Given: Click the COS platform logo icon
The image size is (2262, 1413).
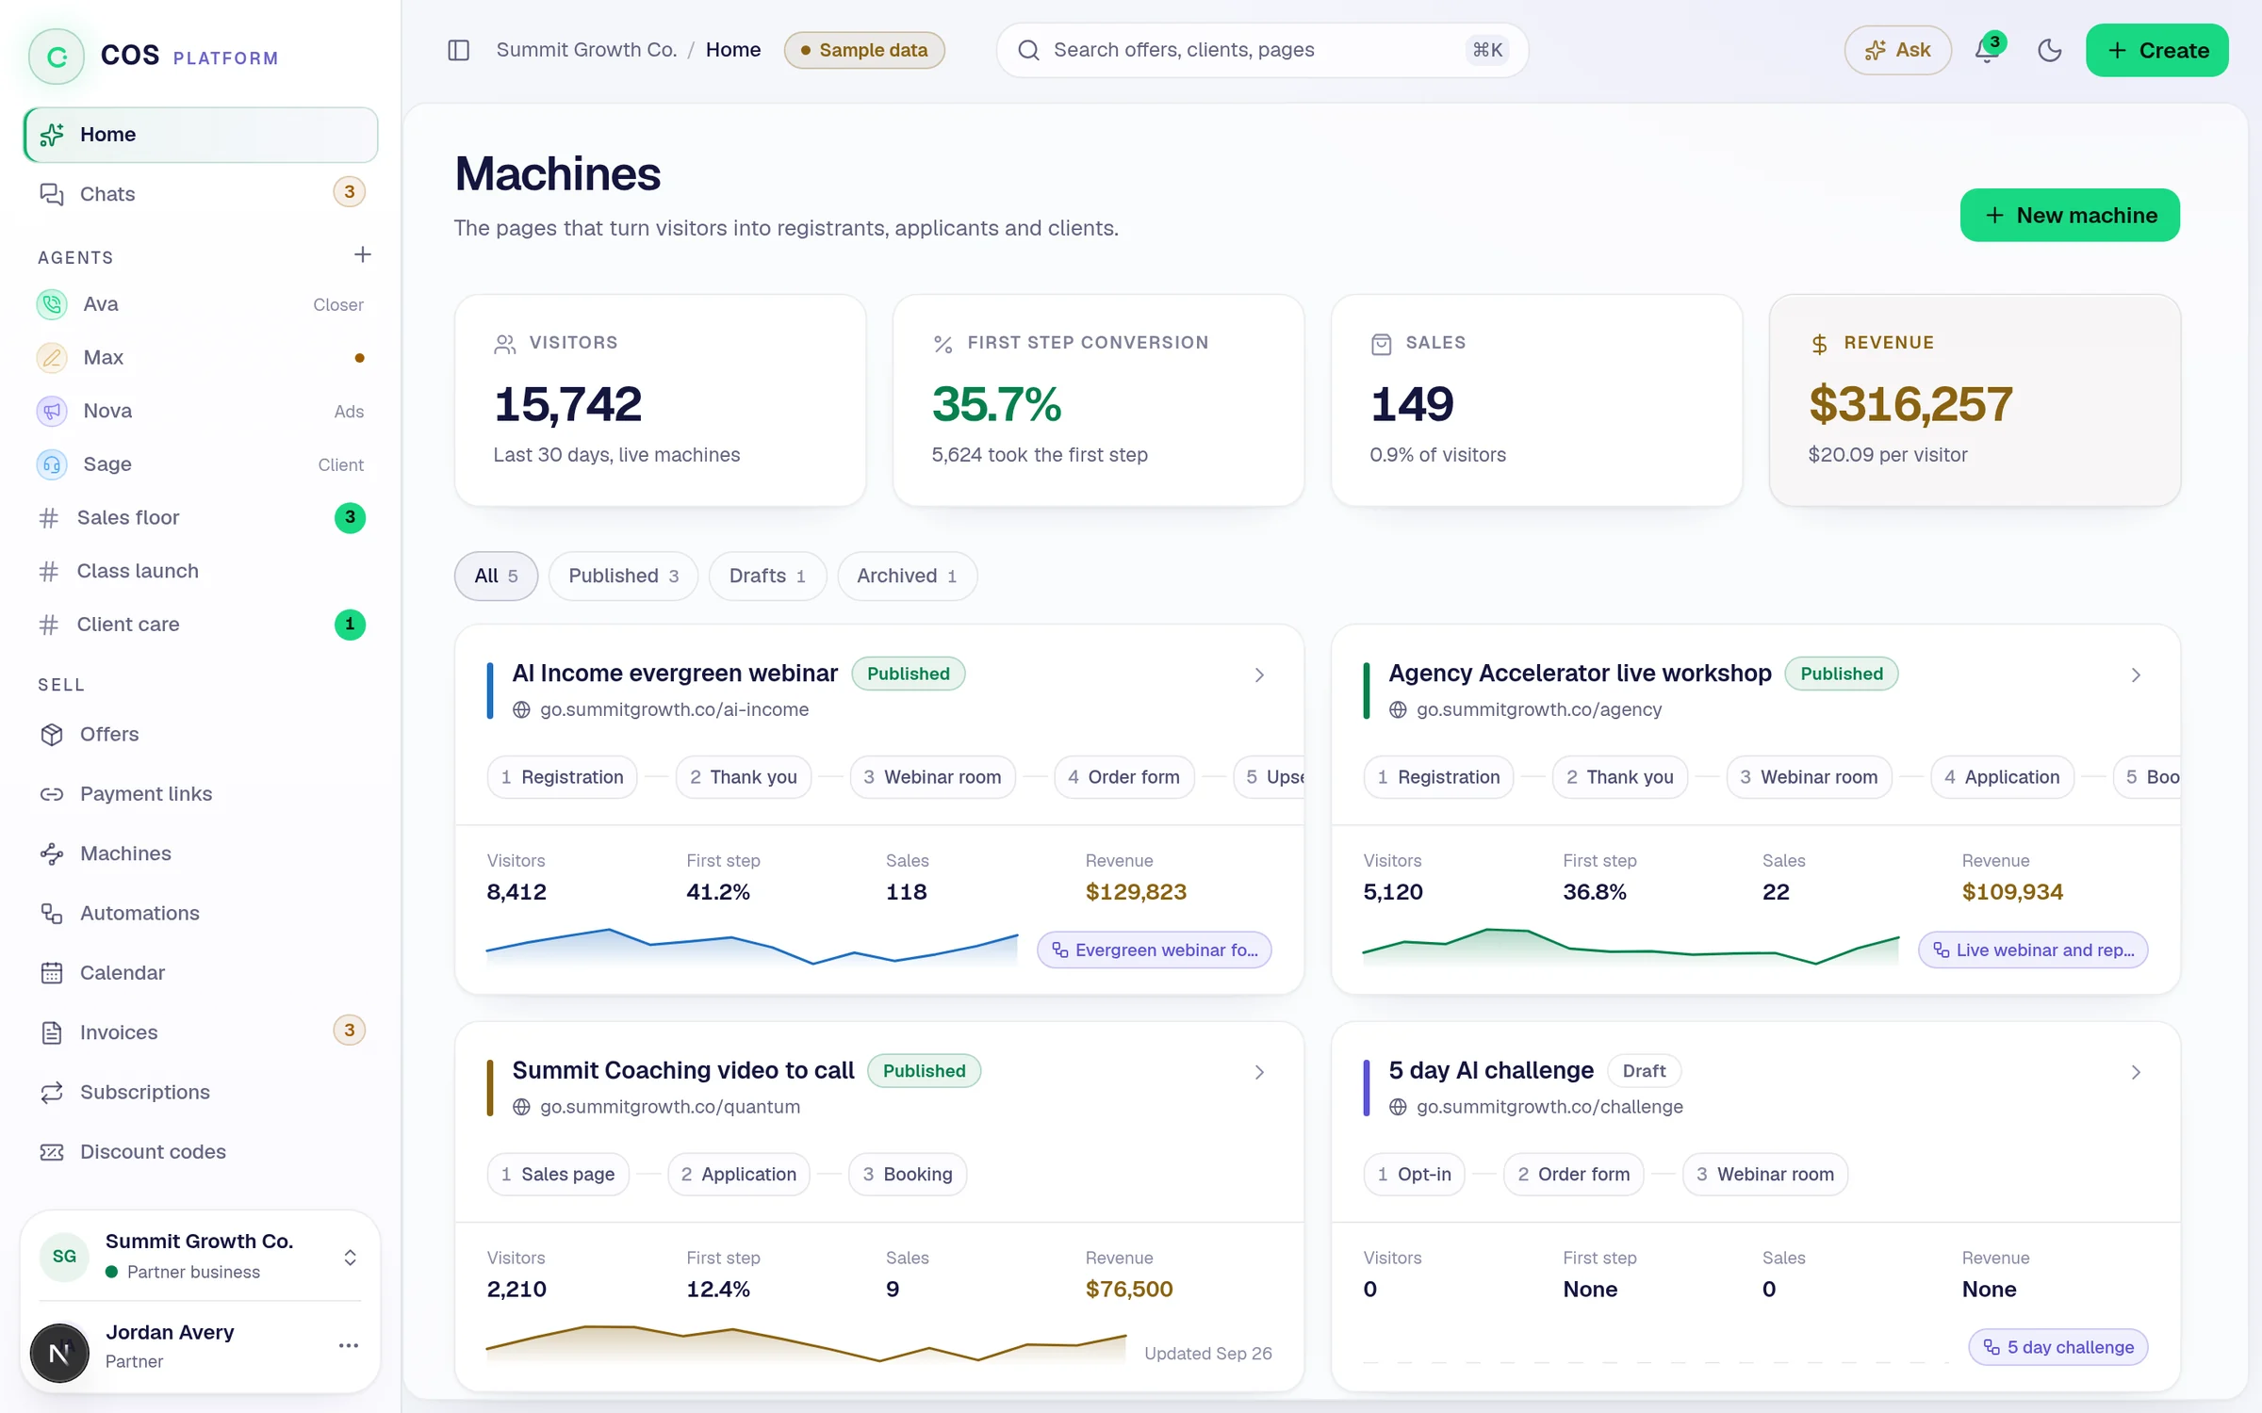Looking at the screenshot, I should [x=57, y=57].
